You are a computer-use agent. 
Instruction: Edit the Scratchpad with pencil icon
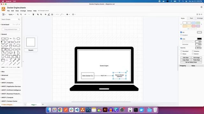click(x=17, y=24)
